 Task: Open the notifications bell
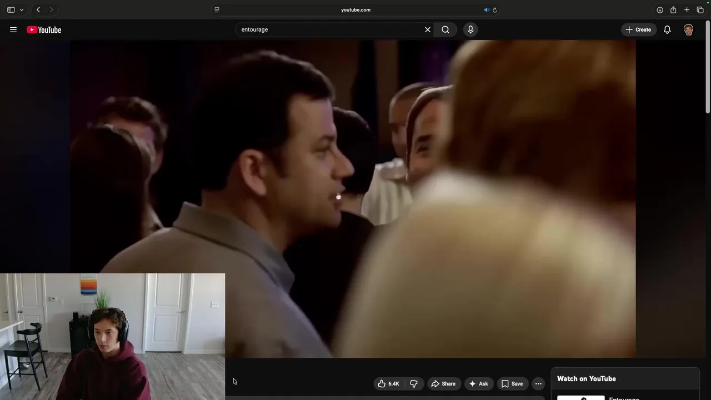click(x=667, y=29)
